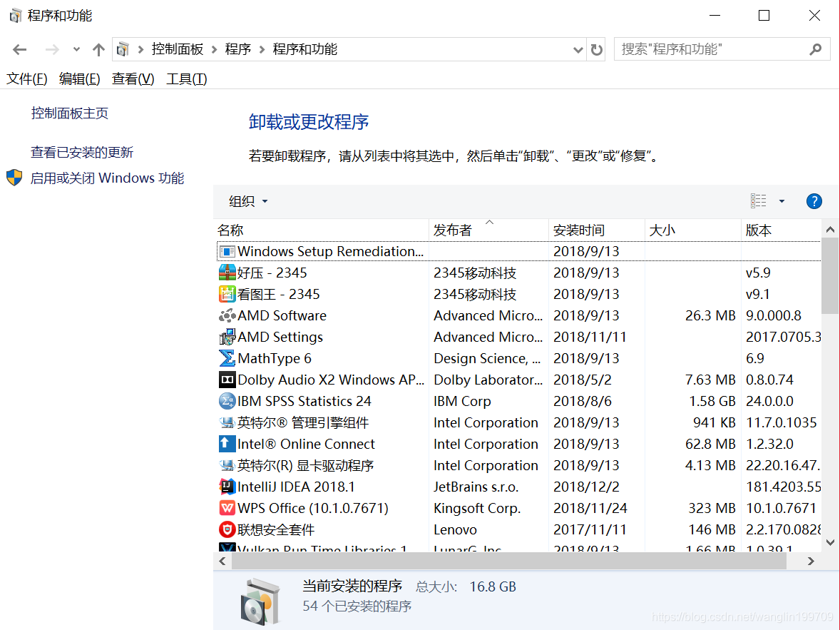
Task: Go back with the back arrow
Action: point(20,50)
